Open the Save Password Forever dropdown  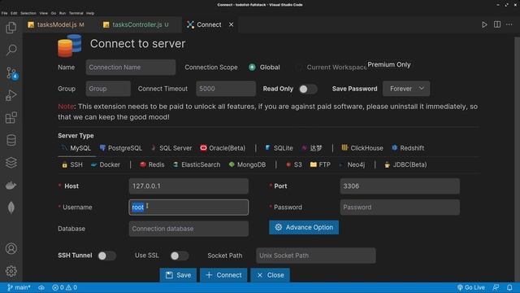pyautogui.click(x=406, y=89)
